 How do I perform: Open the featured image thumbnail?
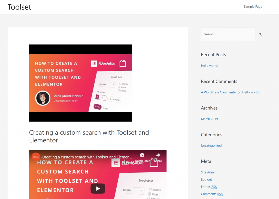click(81, 83)
